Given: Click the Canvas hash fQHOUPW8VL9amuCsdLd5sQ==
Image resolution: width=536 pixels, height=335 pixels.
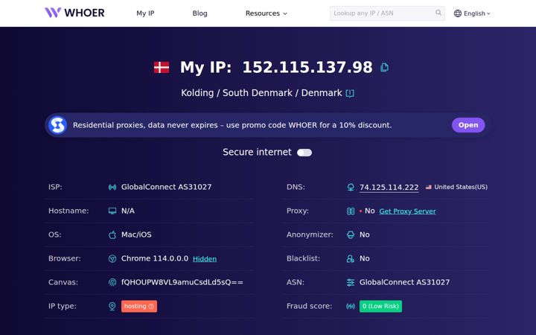Looking at the screenshot, I should (182, 282).
